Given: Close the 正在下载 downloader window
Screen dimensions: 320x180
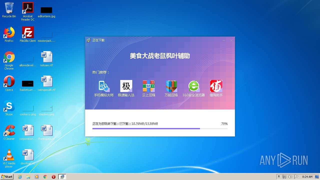Looking at the screenshot, I should 231,40.
